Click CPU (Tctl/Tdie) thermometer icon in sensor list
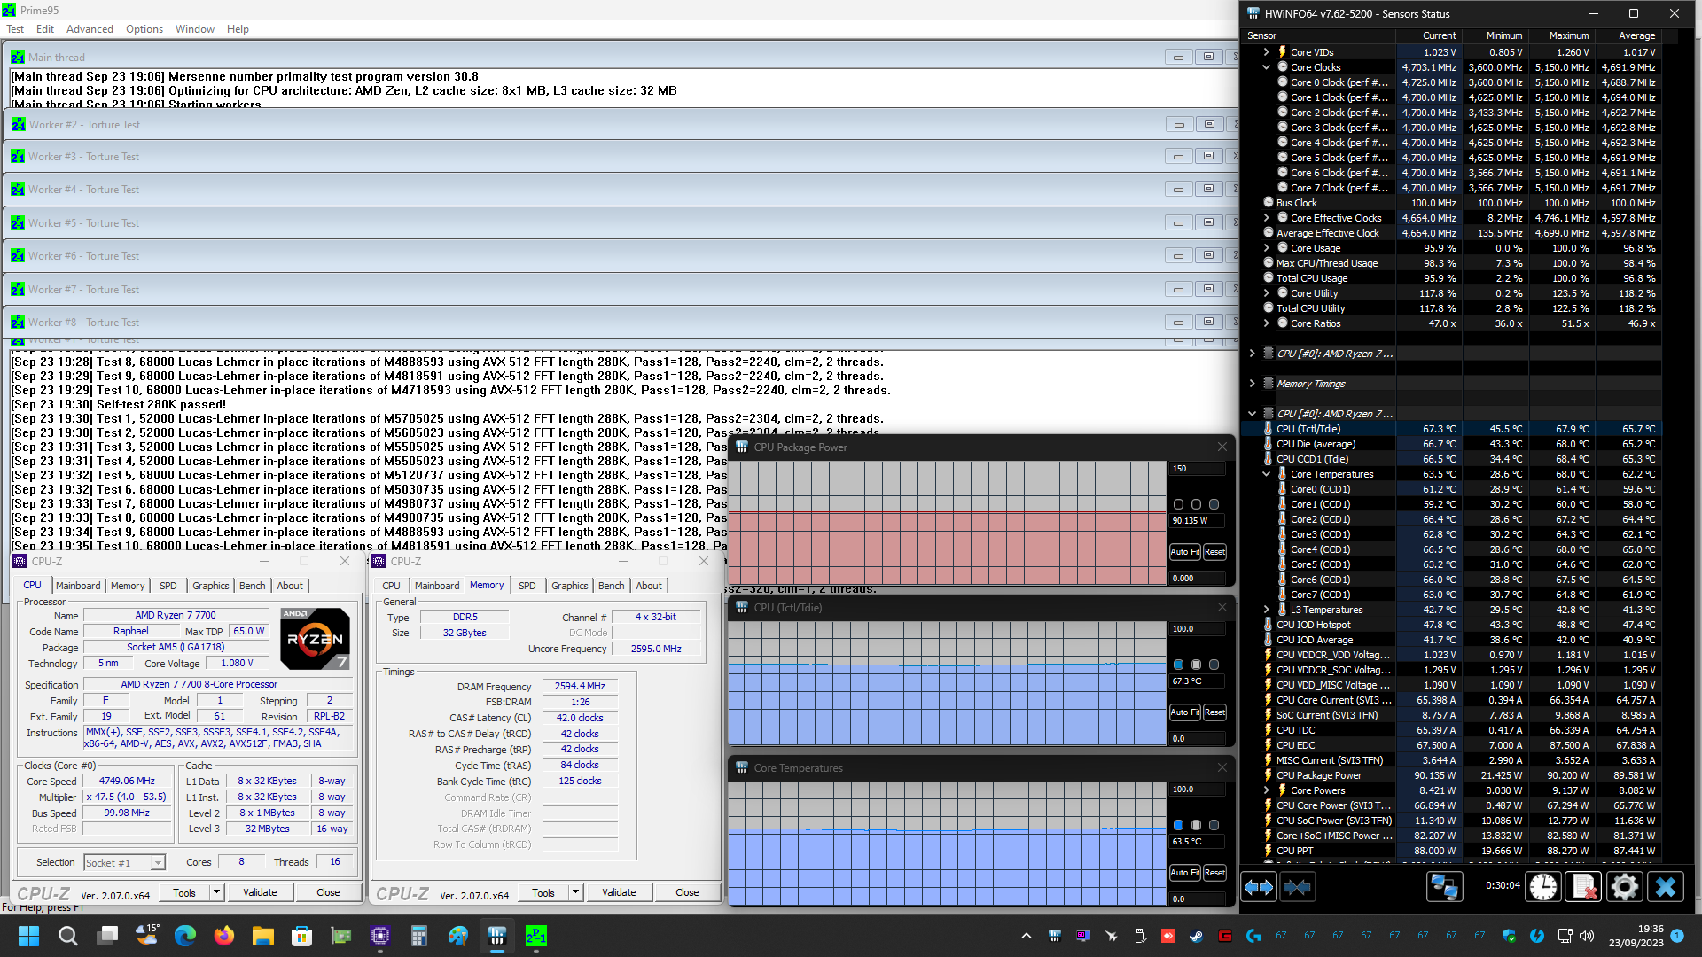1702x957 pixels. pos(1269,429)
